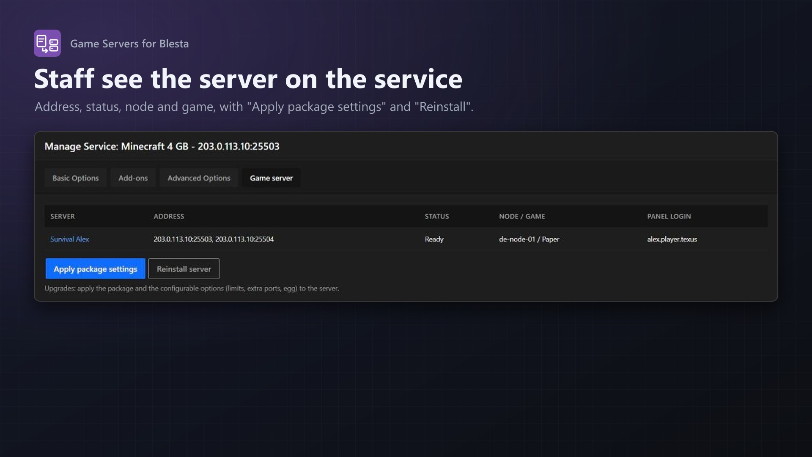
Task: Click the Address, status, node and game subtitle
Action: point(254,107)
